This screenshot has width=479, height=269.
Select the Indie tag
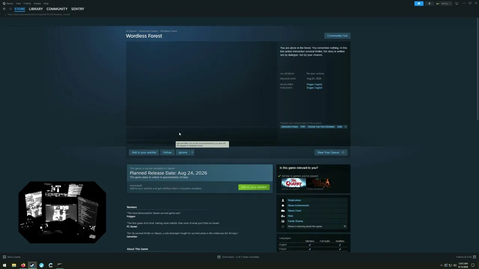(339, 127)
